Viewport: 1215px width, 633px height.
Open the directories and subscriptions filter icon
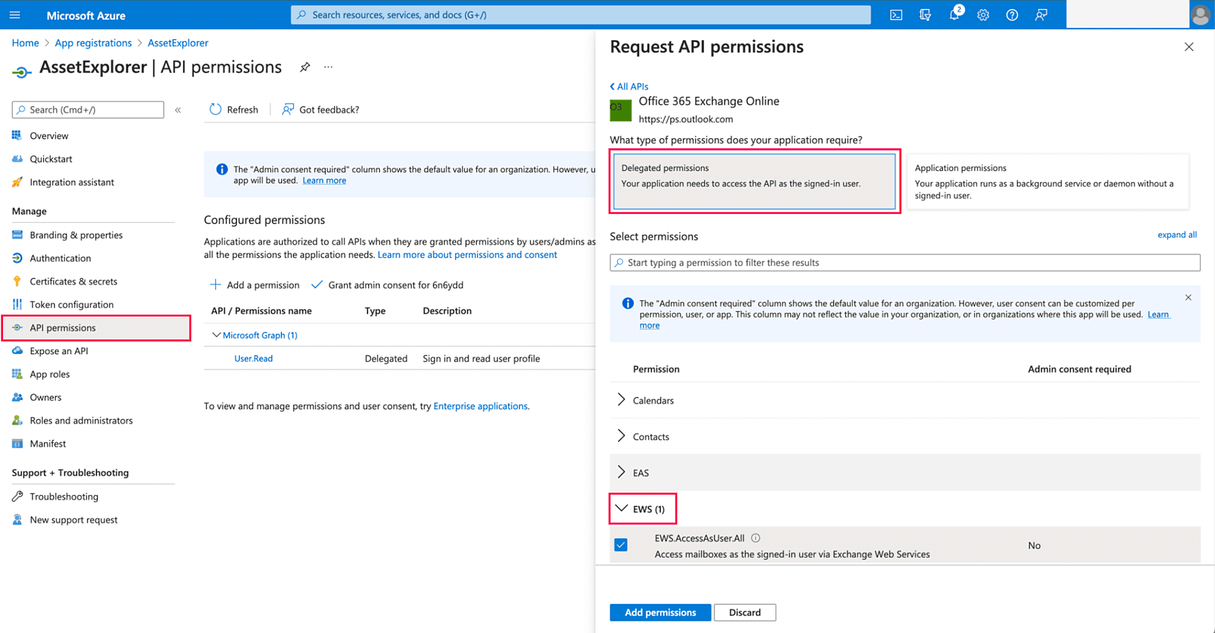(x=925, y=15)
